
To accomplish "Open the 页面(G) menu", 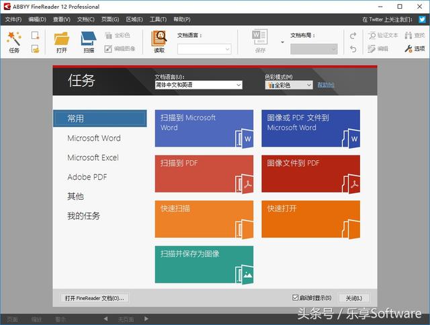I will (110, 20).
